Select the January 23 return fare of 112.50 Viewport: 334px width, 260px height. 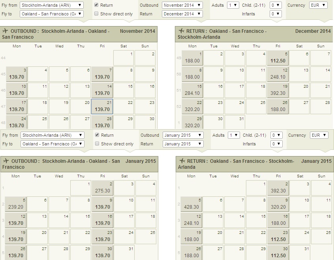click(278, 236)
